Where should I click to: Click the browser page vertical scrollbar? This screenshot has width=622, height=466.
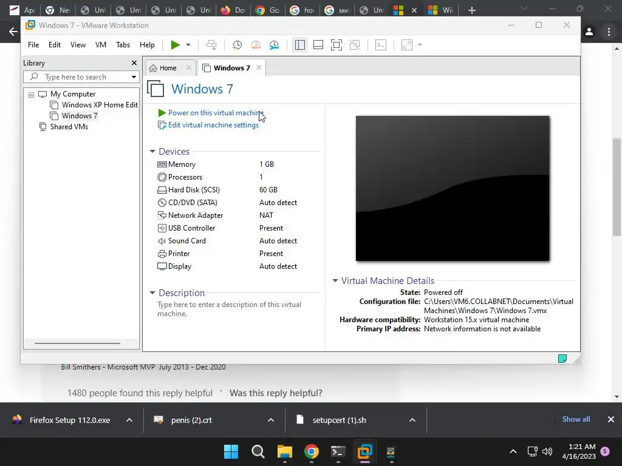coord(617,186)
